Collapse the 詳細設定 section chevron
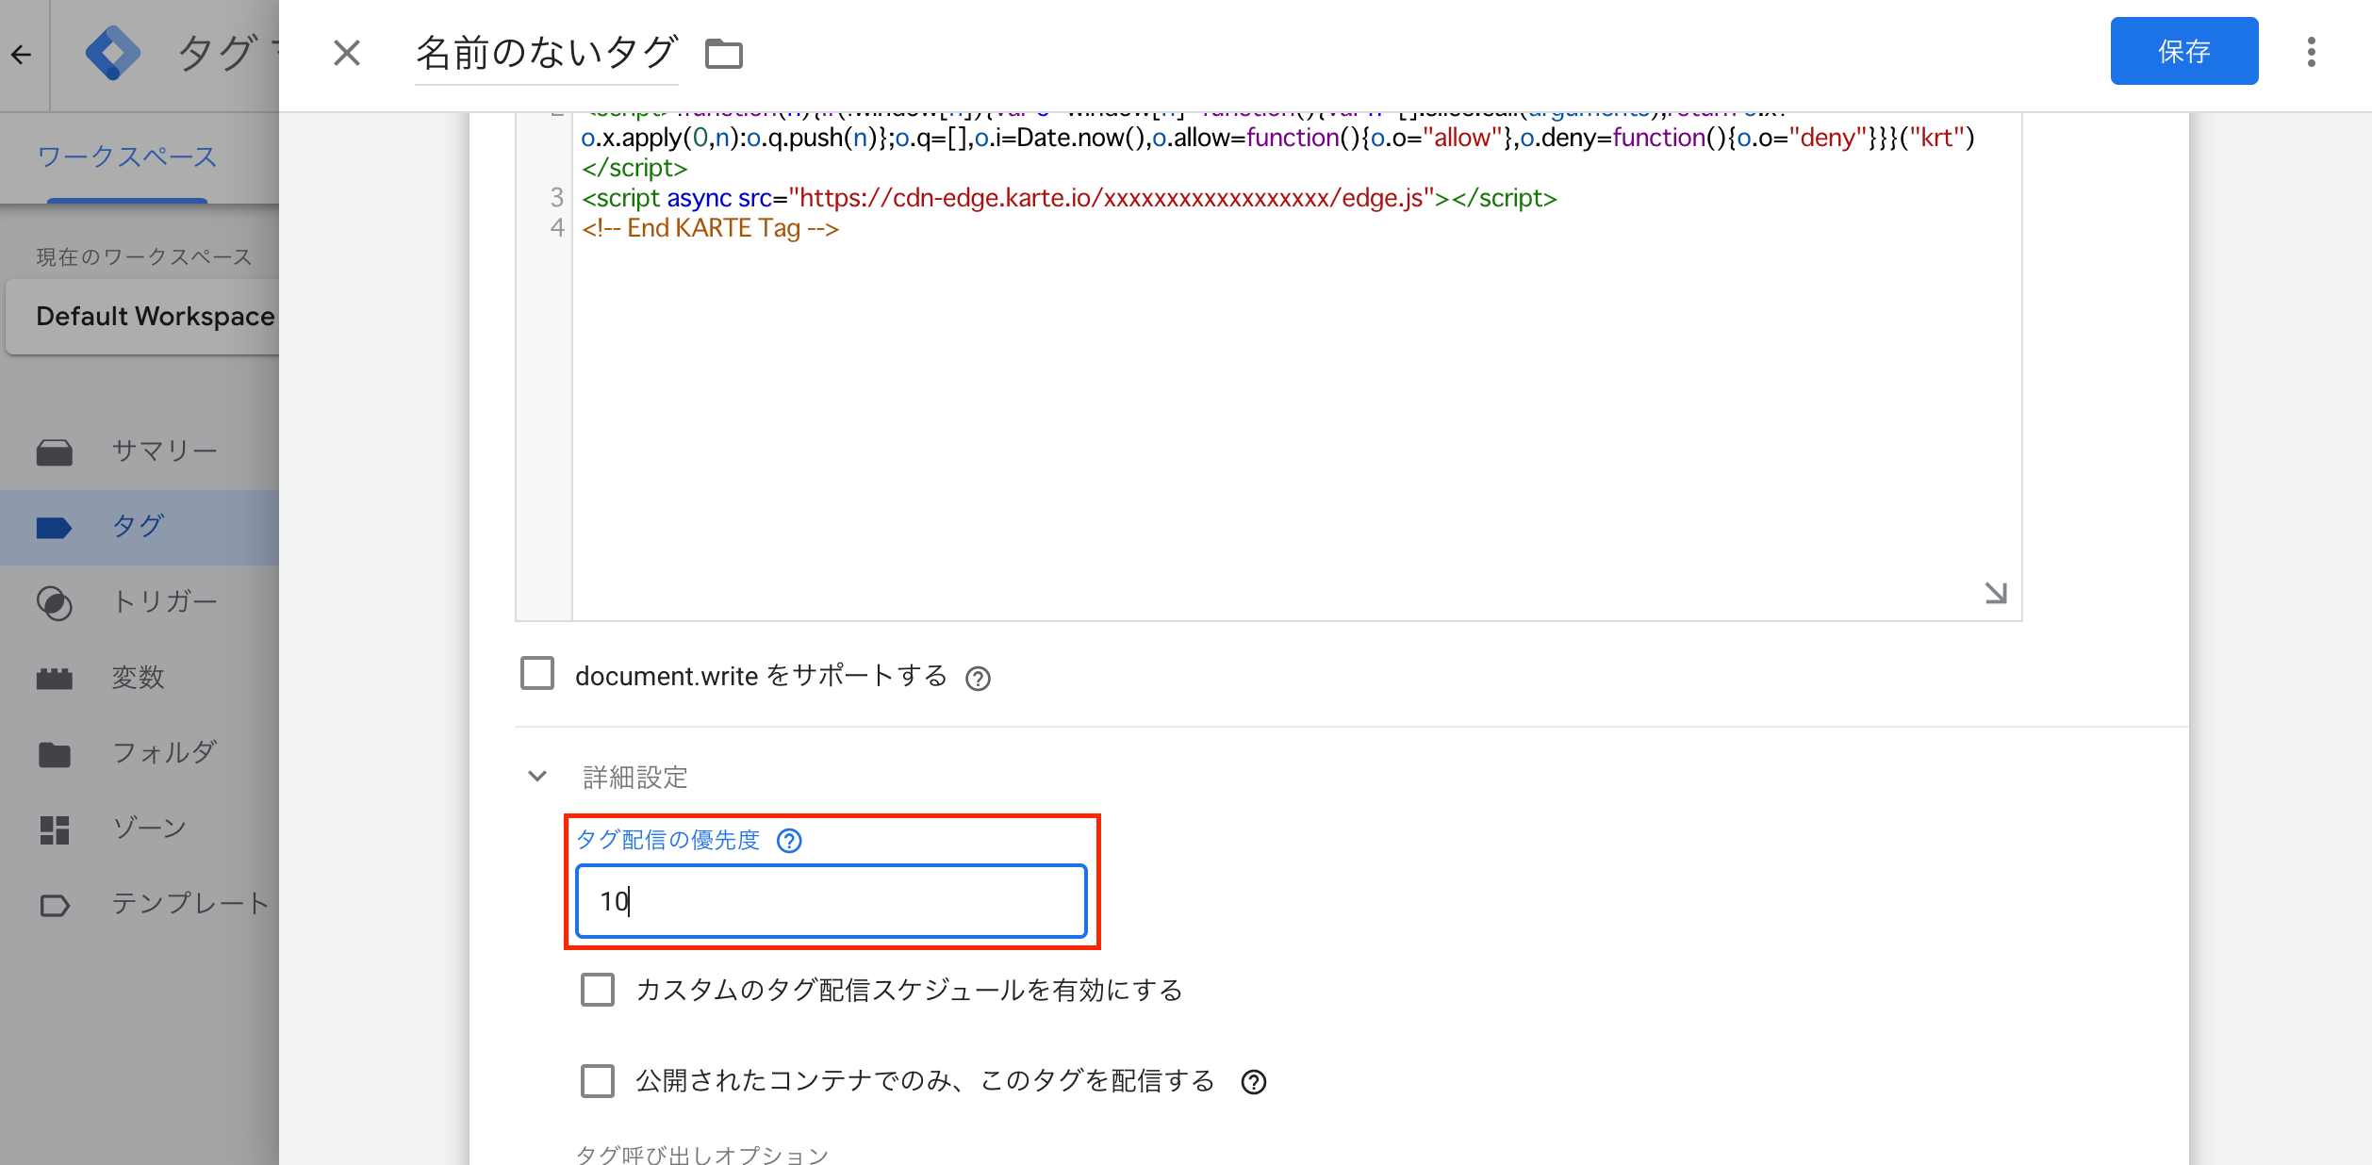This screenshot has height=1165, width=2372. pyautogui.click(x=537, y=777)
